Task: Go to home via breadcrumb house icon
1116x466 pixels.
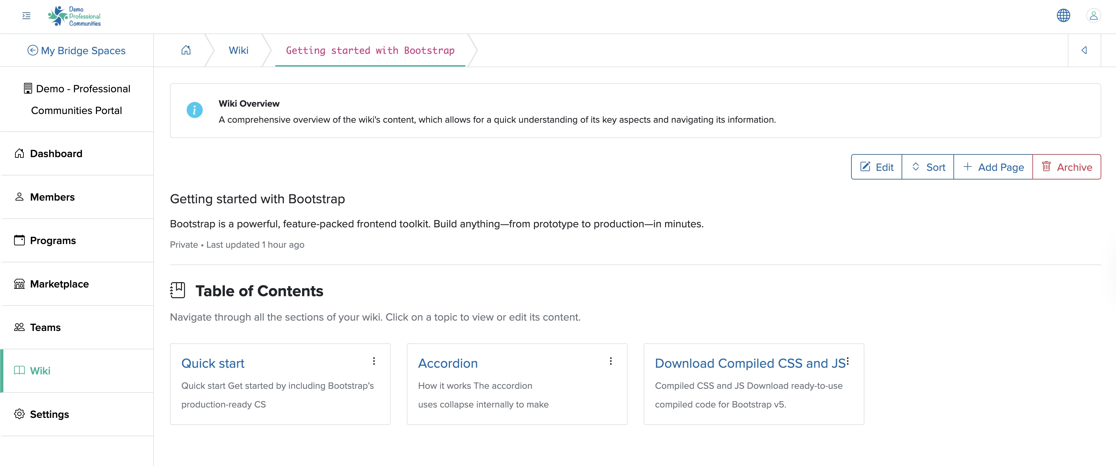Action: point(186,50)
